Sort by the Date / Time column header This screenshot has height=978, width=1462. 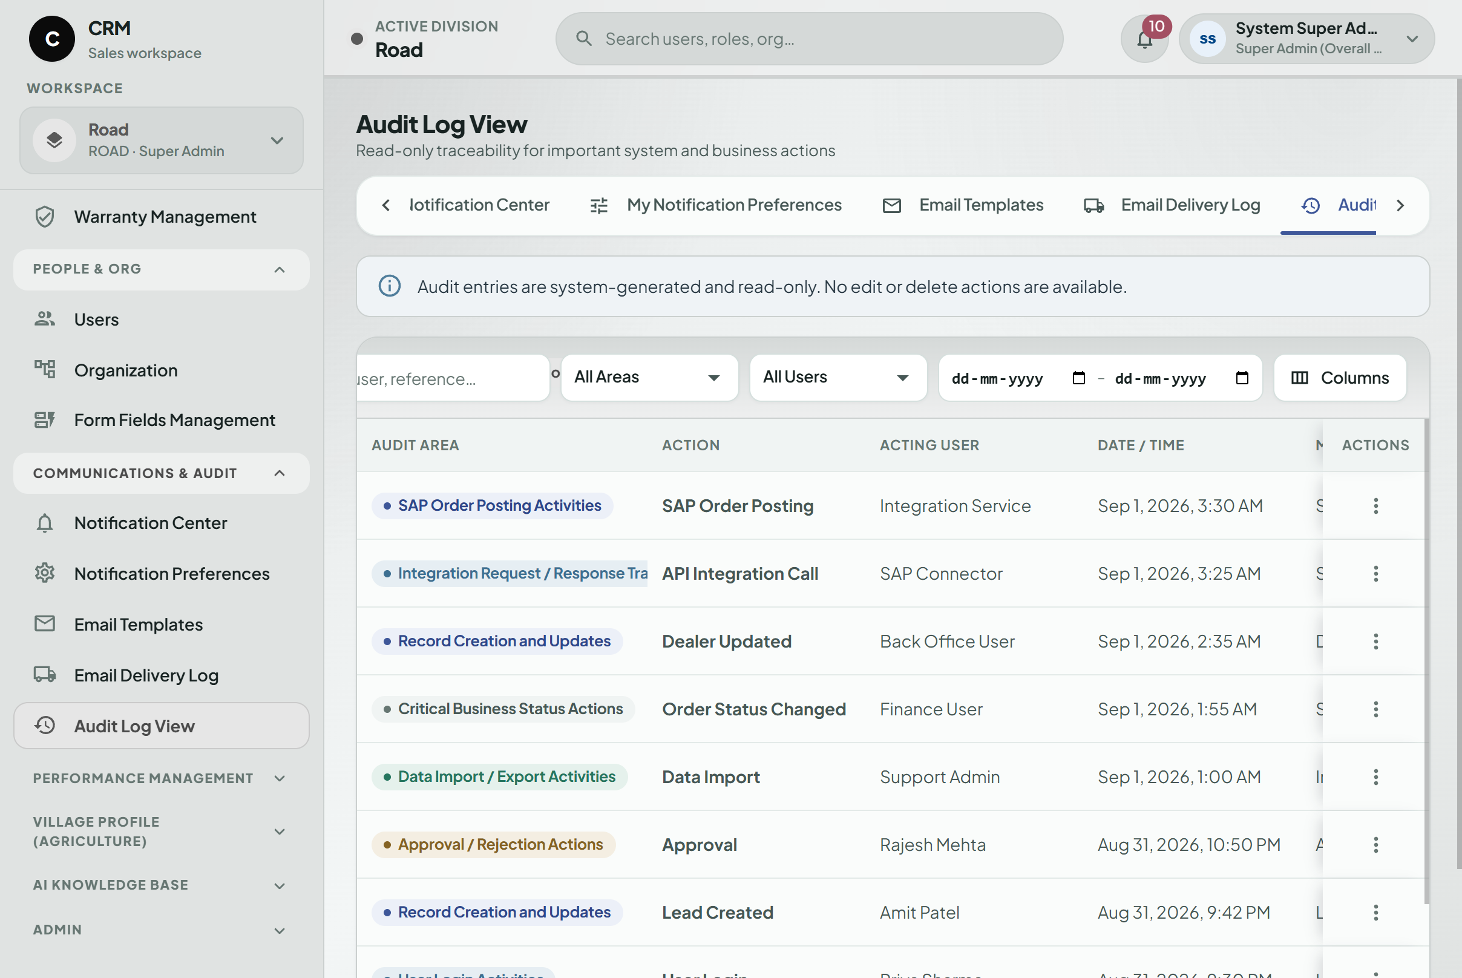pos(1141,445)
